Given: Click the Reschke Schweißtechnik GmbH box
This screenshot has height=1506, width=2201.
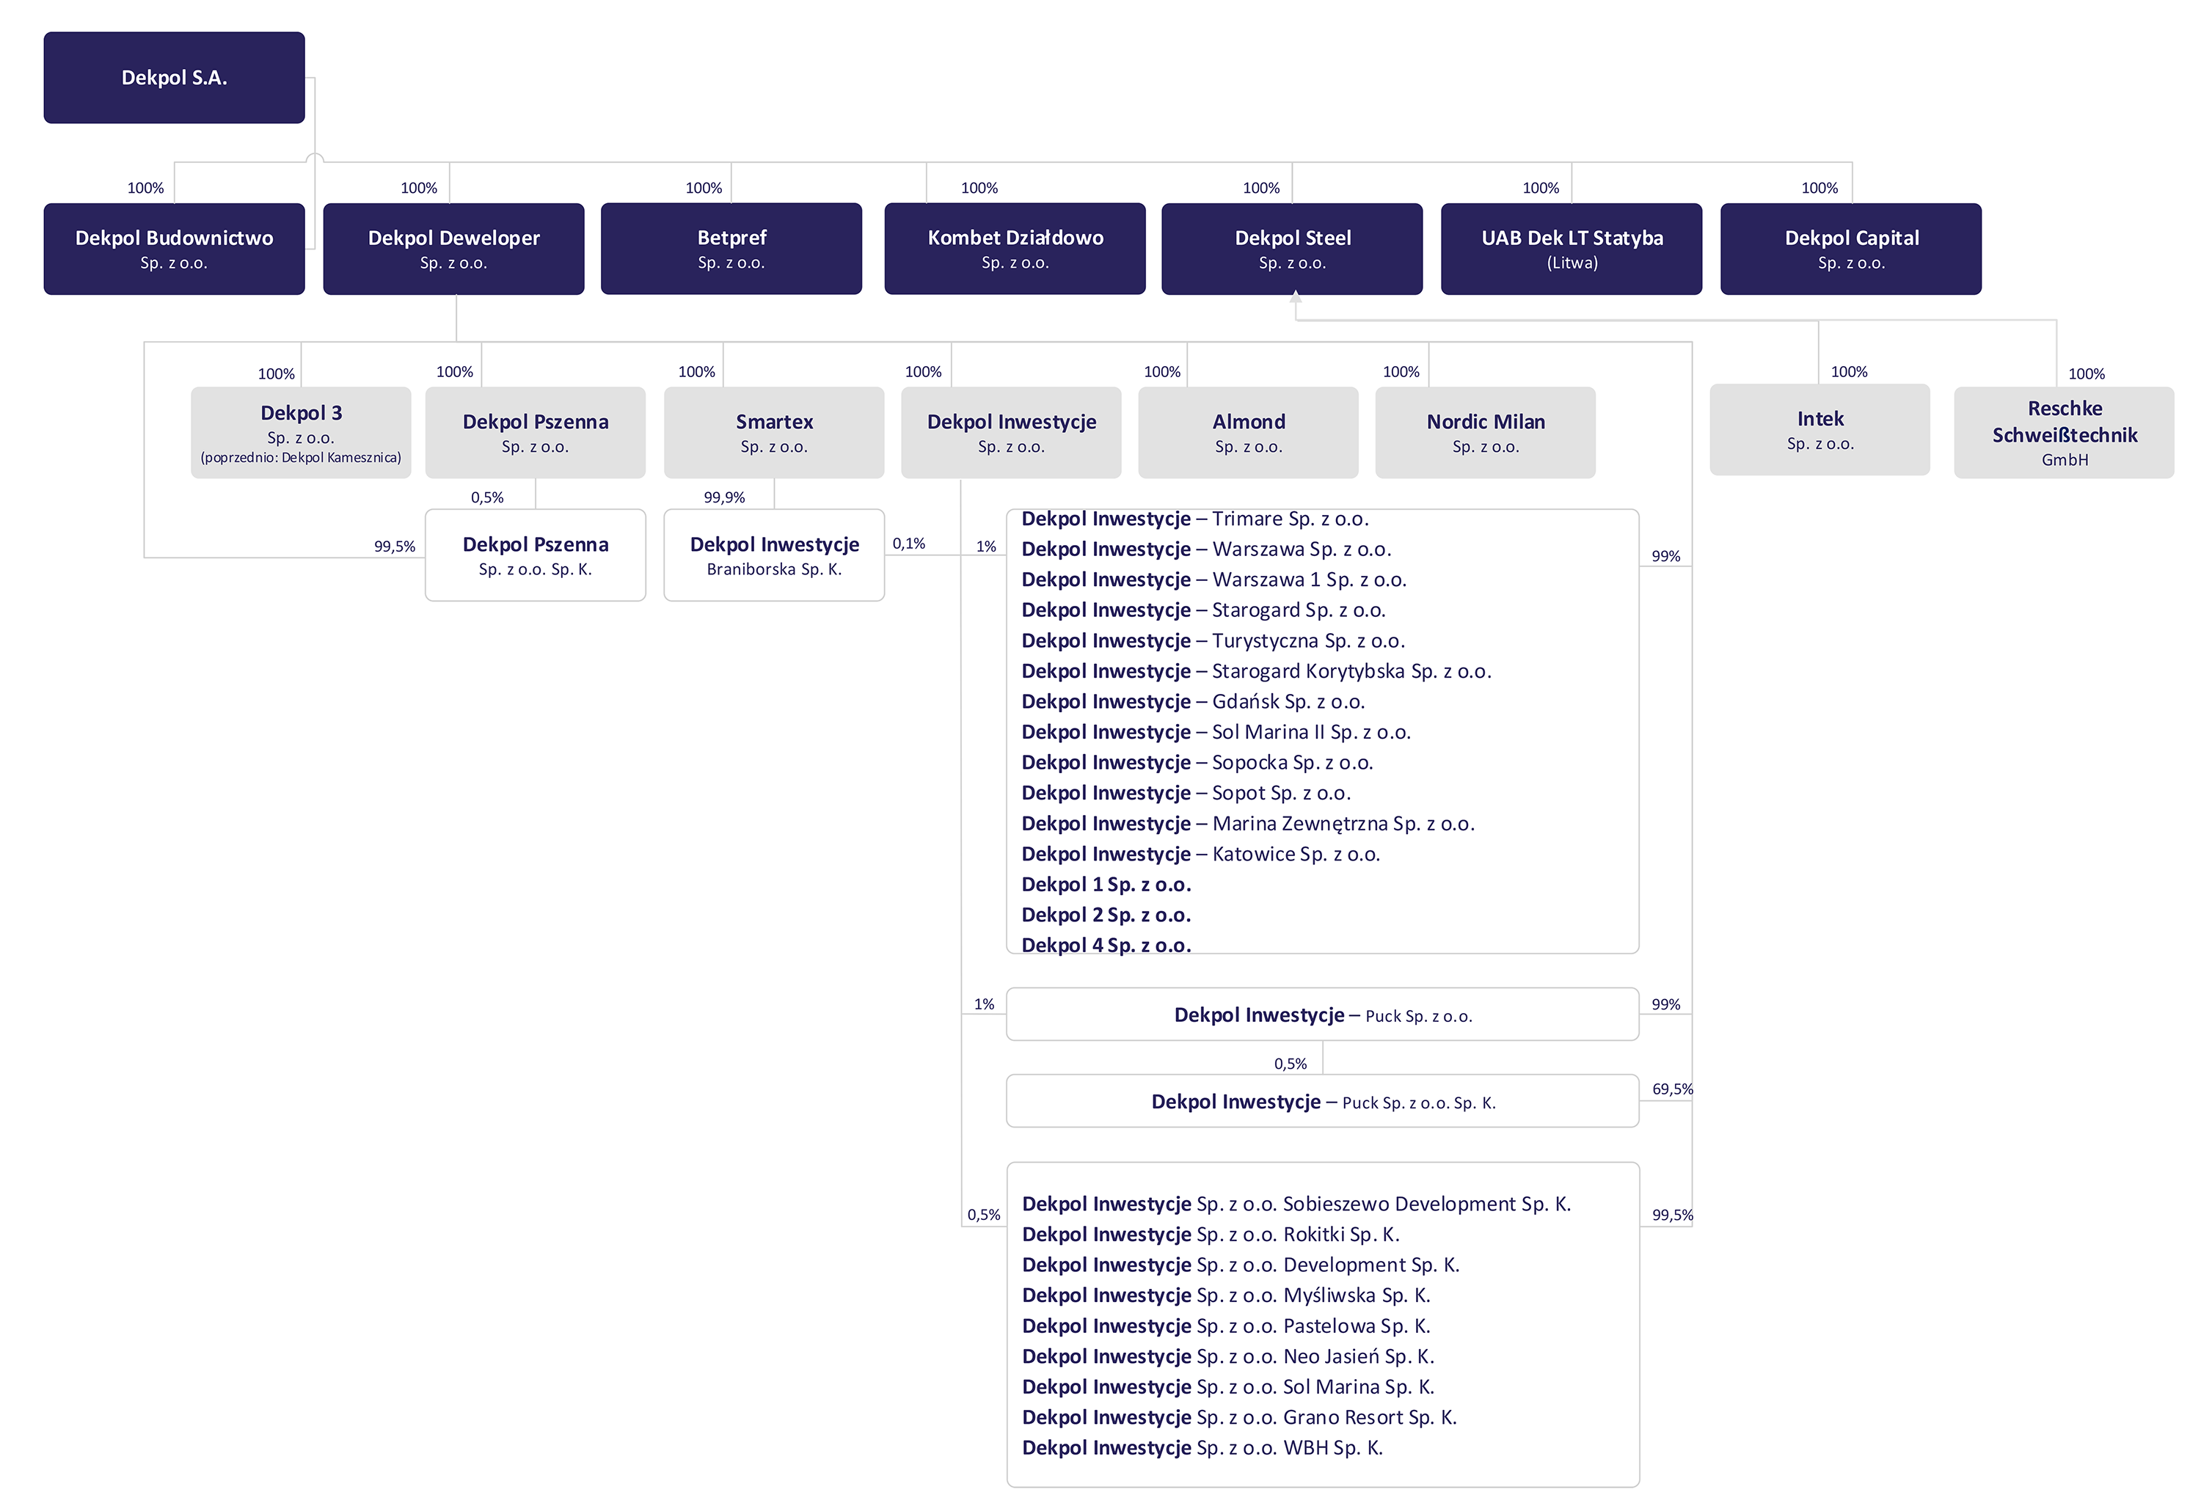Looking at the screenshot, I should (2064, 433).
